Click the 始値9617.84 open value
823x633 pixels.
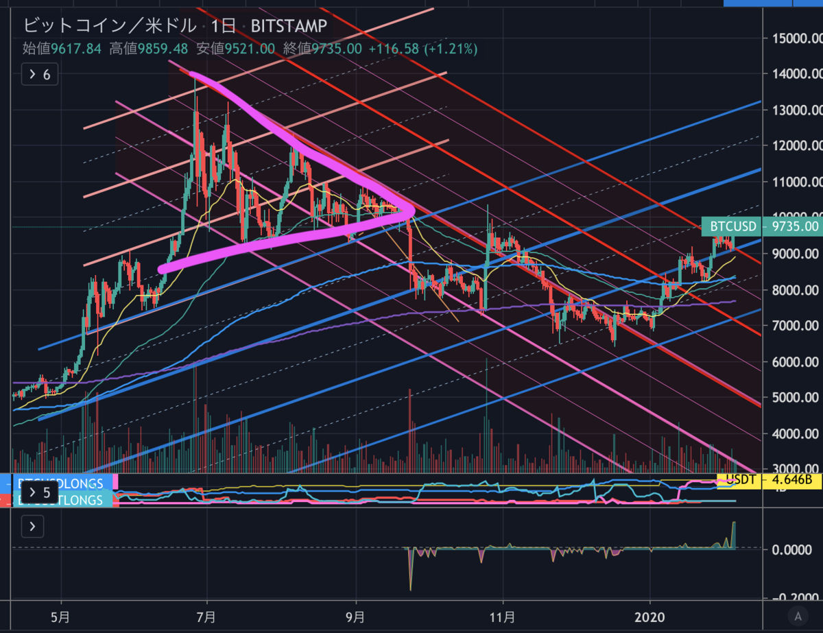62,49
